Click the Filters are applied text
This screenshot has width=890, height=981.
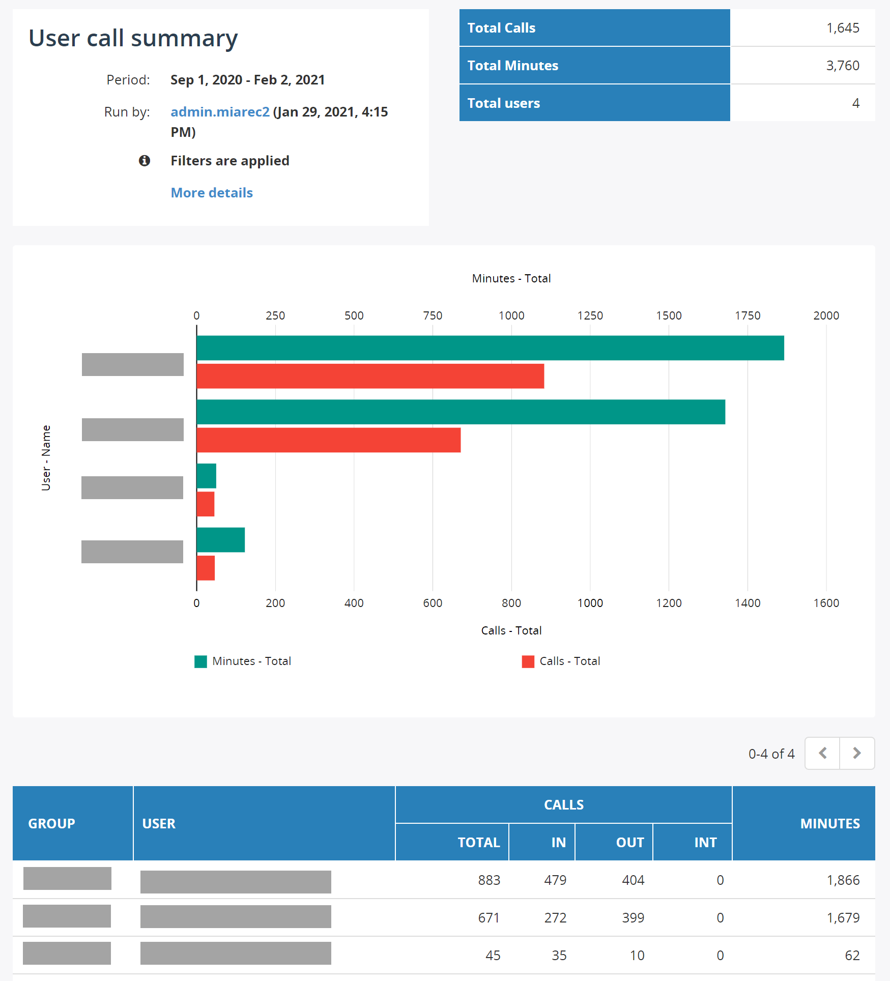(230, 161)
